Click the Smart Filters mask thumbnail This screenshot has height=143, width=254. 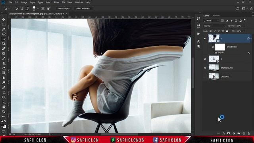point(219,47)
